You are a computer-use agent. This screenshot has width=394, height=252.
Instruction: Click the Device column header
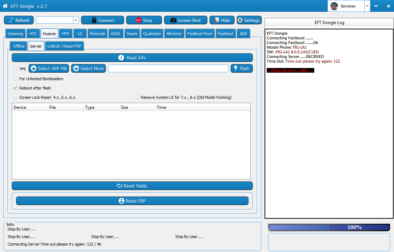coord(30,107)
